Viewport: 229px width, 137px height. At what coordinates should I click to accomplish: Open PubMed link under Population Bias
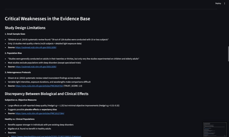[x=36, y=67]
